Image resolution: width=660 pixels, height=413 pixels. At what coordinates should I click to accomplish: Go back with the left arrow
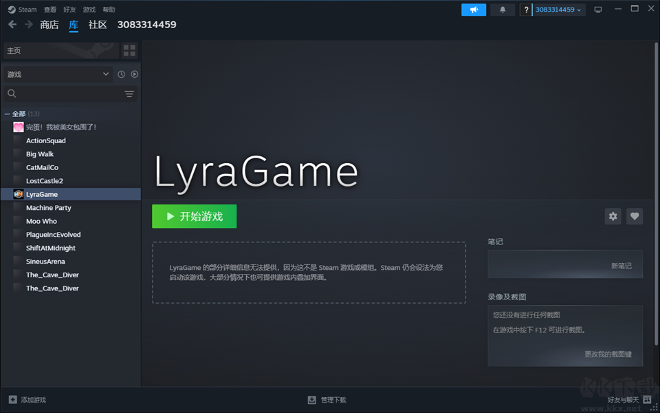(x=12, y=25)
